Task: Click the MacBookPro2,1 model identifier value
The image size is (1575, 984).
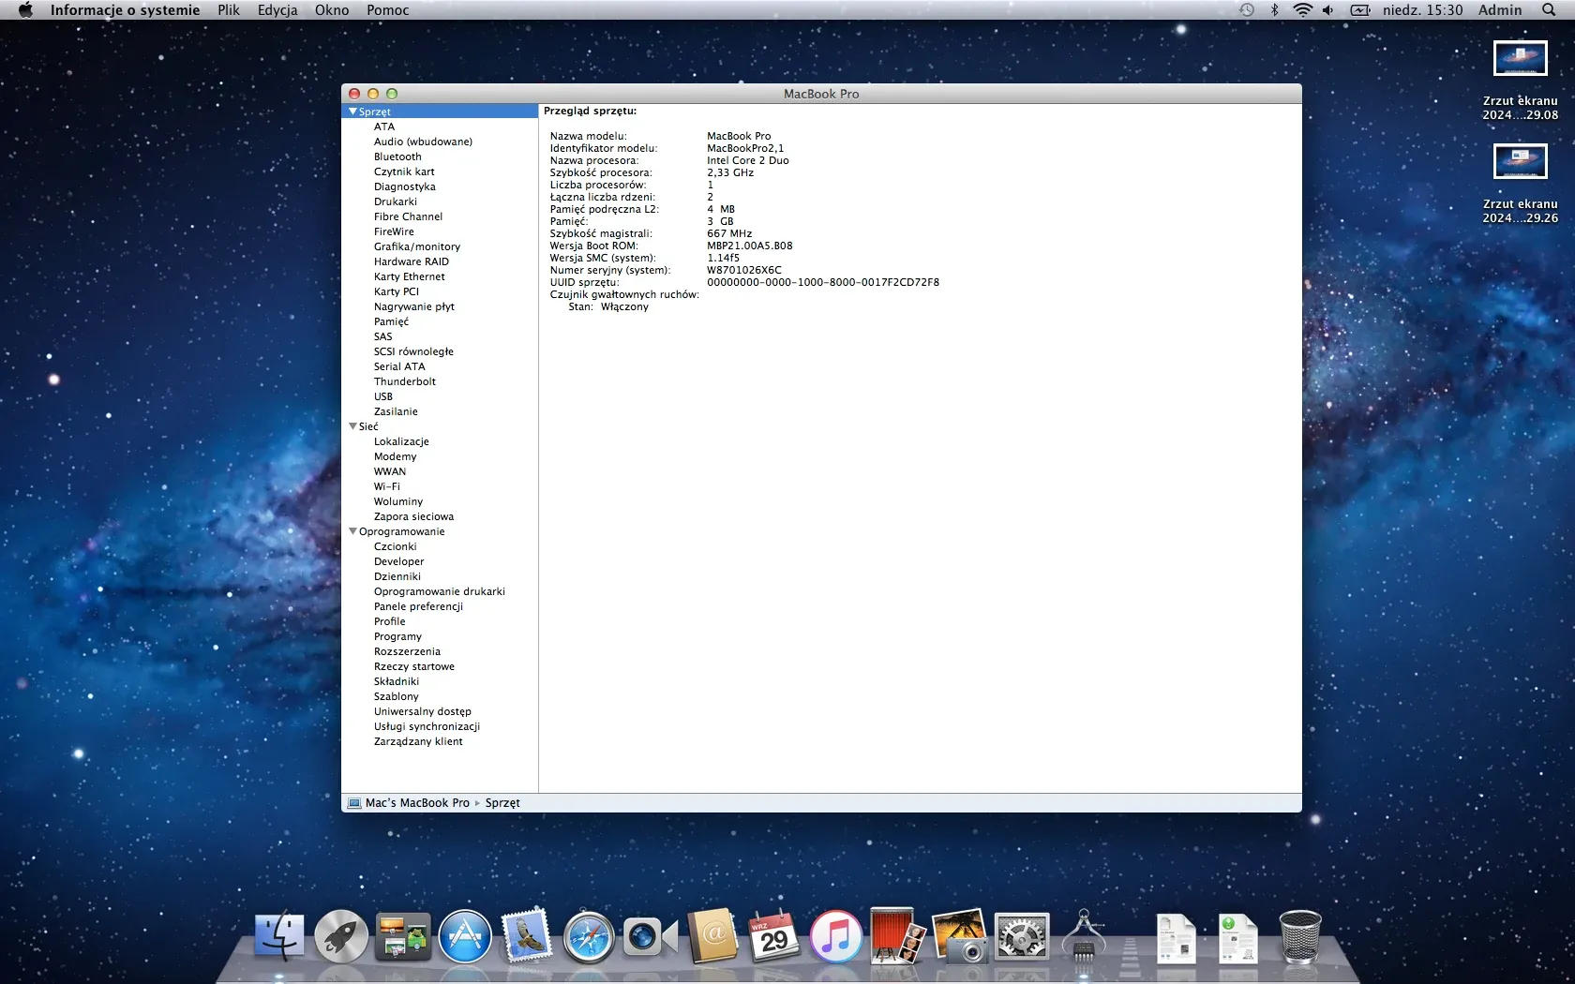Action: (745, 148)
